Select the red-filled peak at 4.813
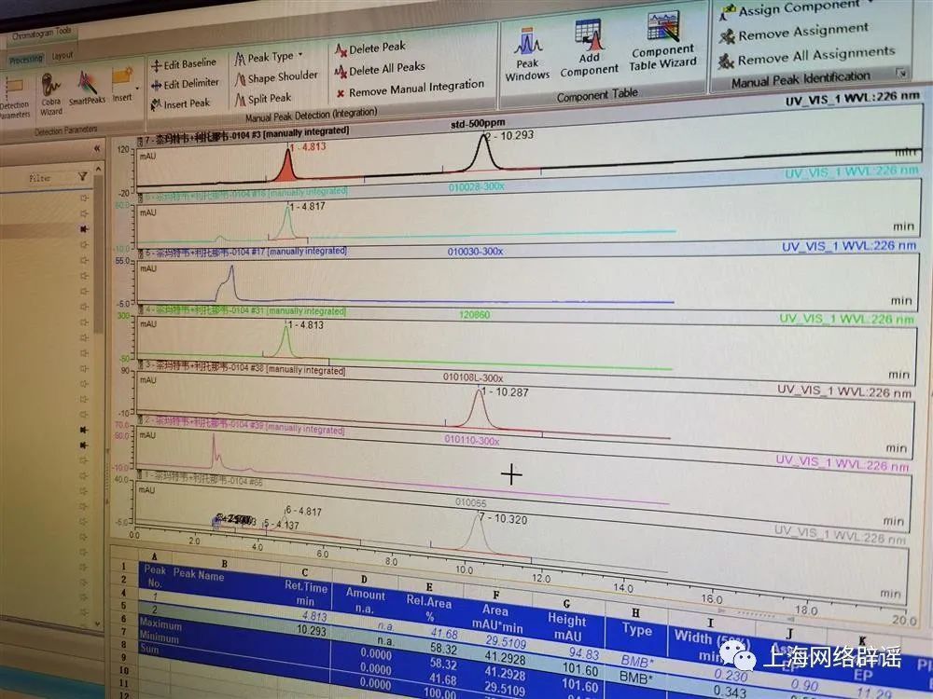This screenshot has width=933, height=699. pos(287,167)
